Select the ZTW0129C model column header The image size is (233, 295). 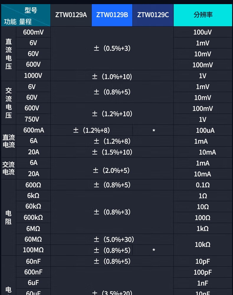[153, 15]
